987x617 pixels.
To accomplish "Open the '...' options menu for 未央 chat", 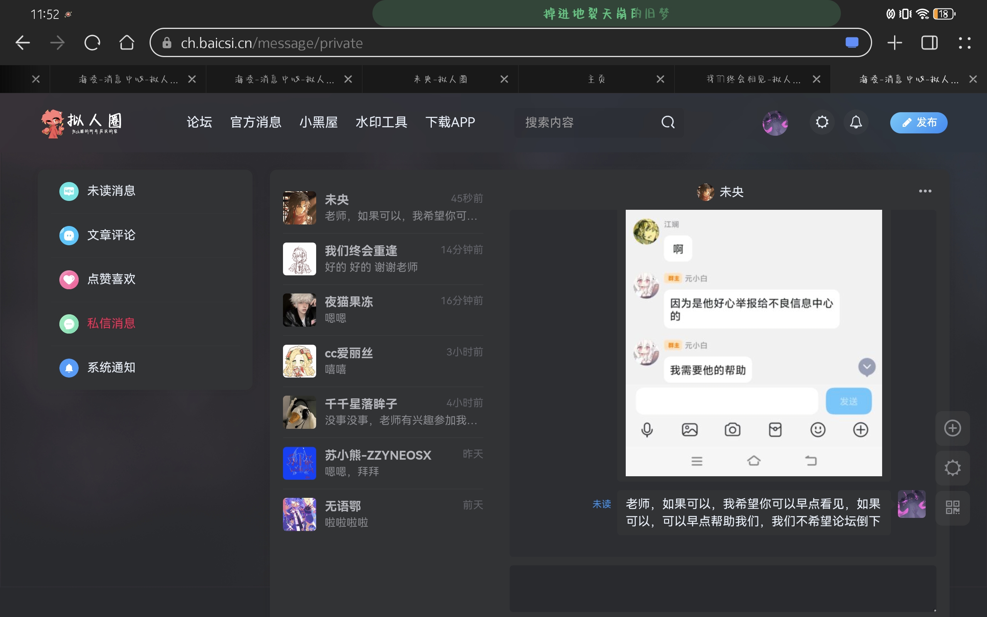I will point(925,191).
